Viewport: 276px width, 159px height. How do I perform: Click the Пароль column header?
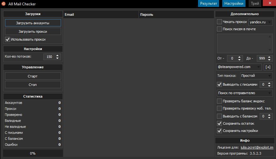[176, 14]
